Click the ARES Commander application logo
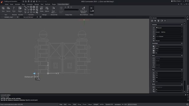Screen dimensions: 189x106 click(1, 2)
